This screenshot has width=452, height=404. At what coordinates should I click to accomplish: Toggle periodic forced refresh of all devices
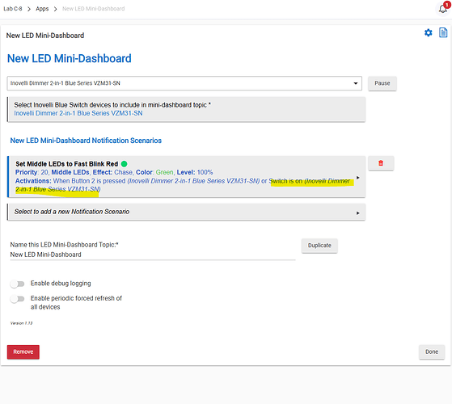pos(17,299)
